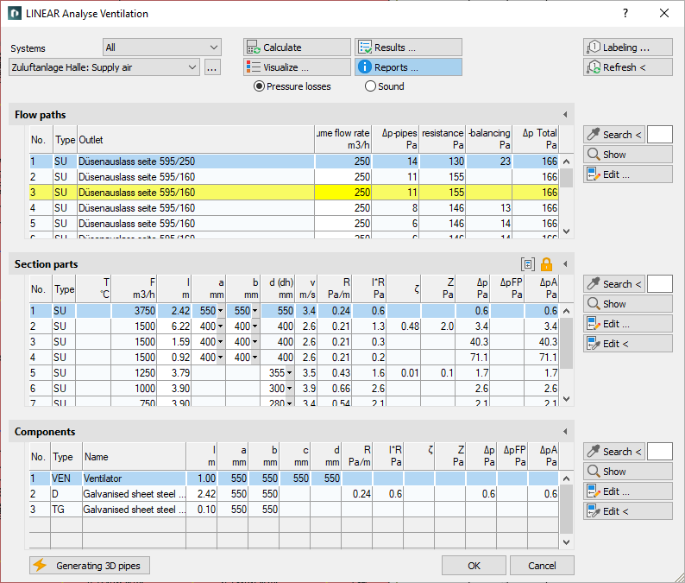This screenshot has width=685, height=583.
Task: Click the ellipsis button beside the system dropdown
Action: coord(212,67)
